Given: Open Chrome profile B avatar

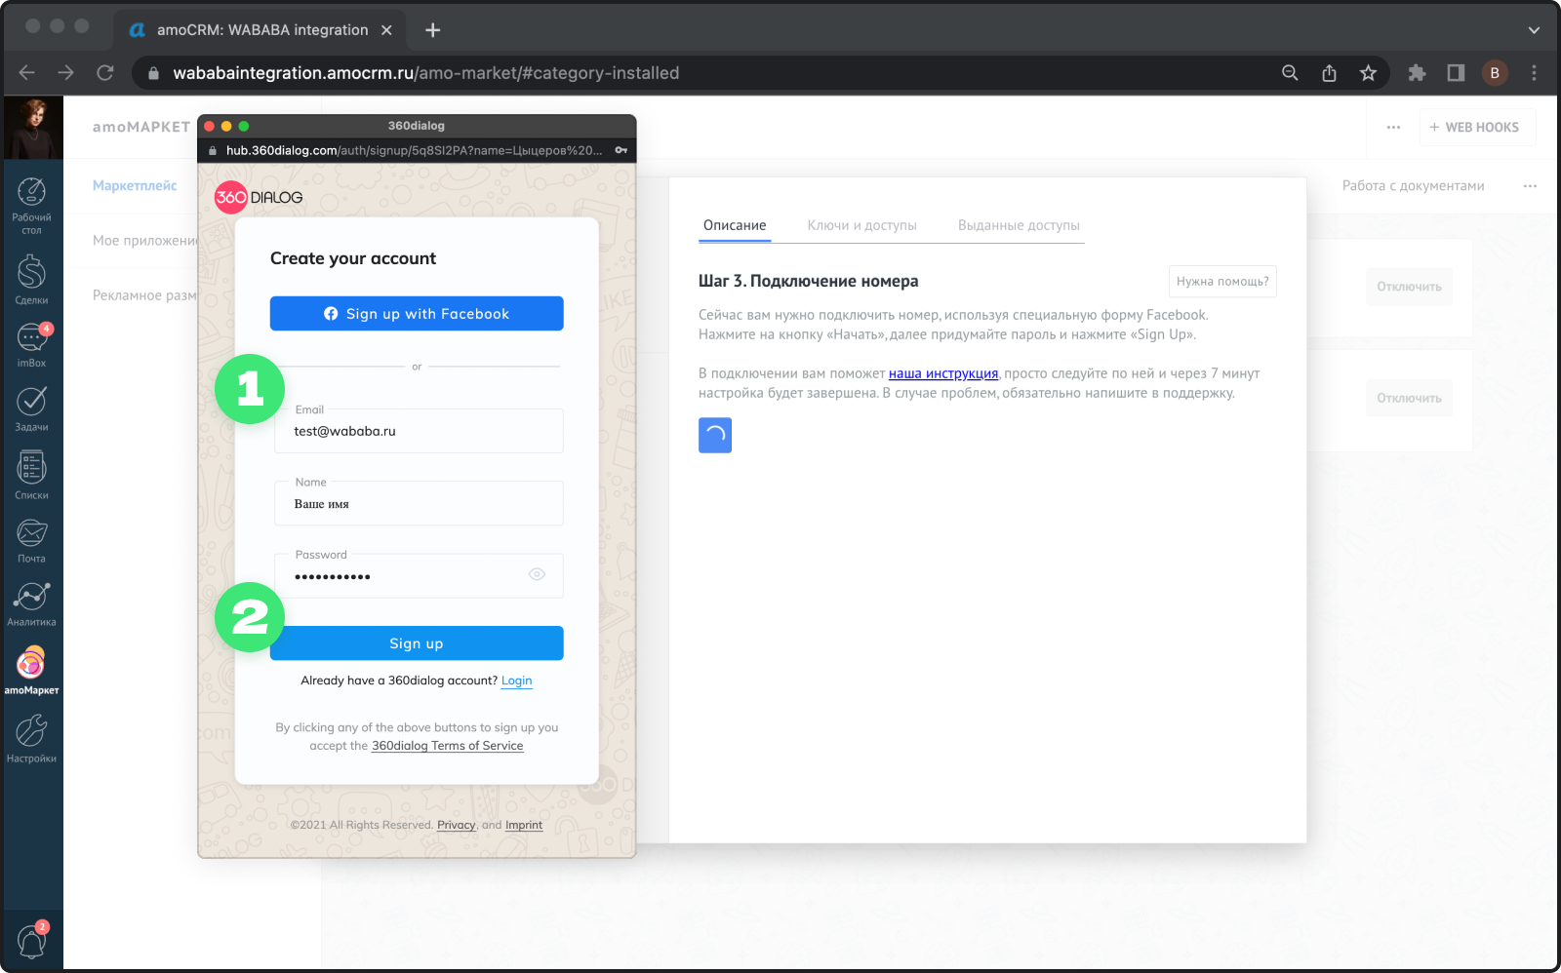Looking at the screenshot, I should 1495,73.
